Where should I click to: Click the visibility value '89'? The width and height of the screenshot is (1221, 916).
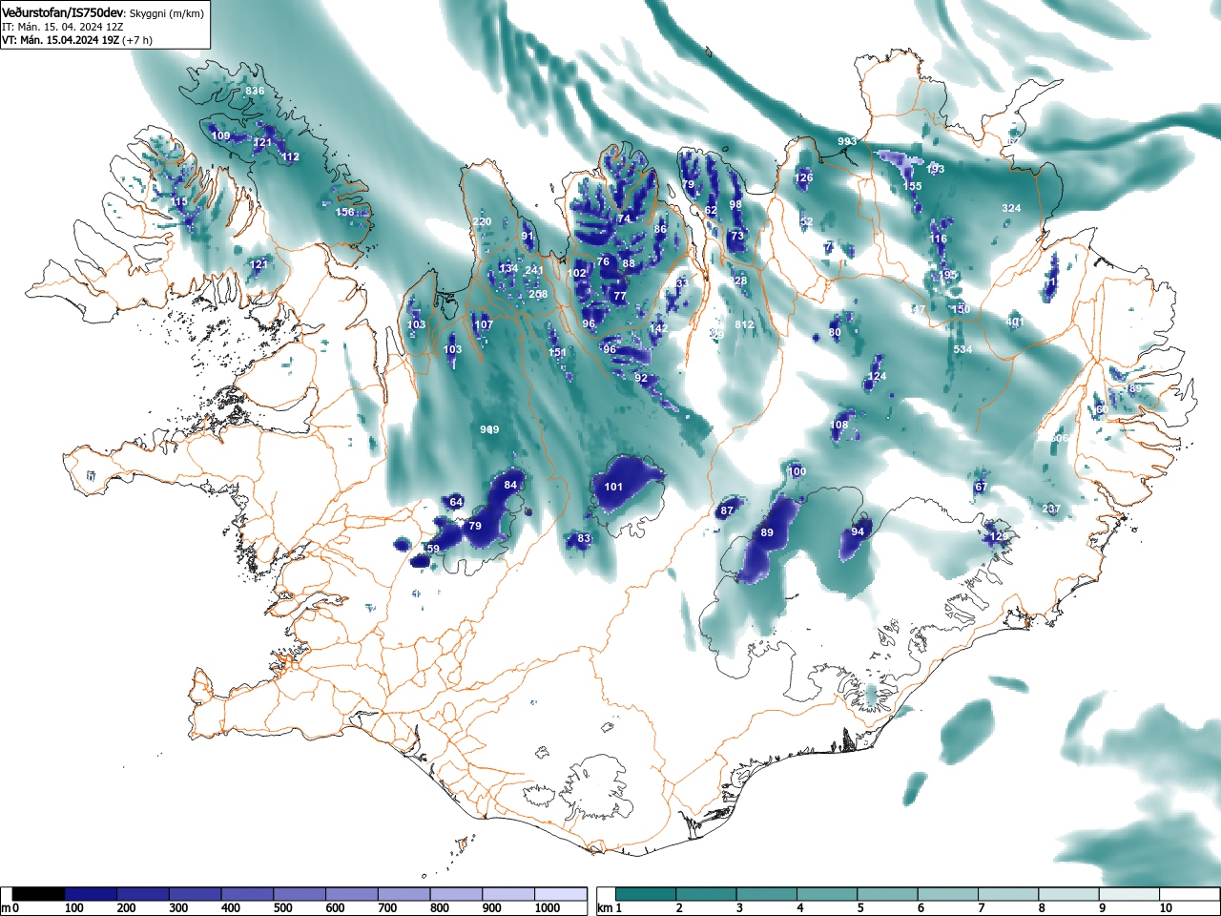(x=767, y=533)
